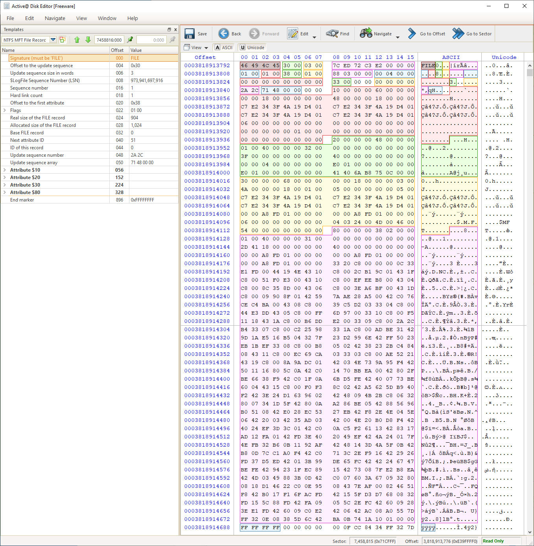534x546 pixels.
Task: Click the Edit notepad icon
Action: point(293,34)
